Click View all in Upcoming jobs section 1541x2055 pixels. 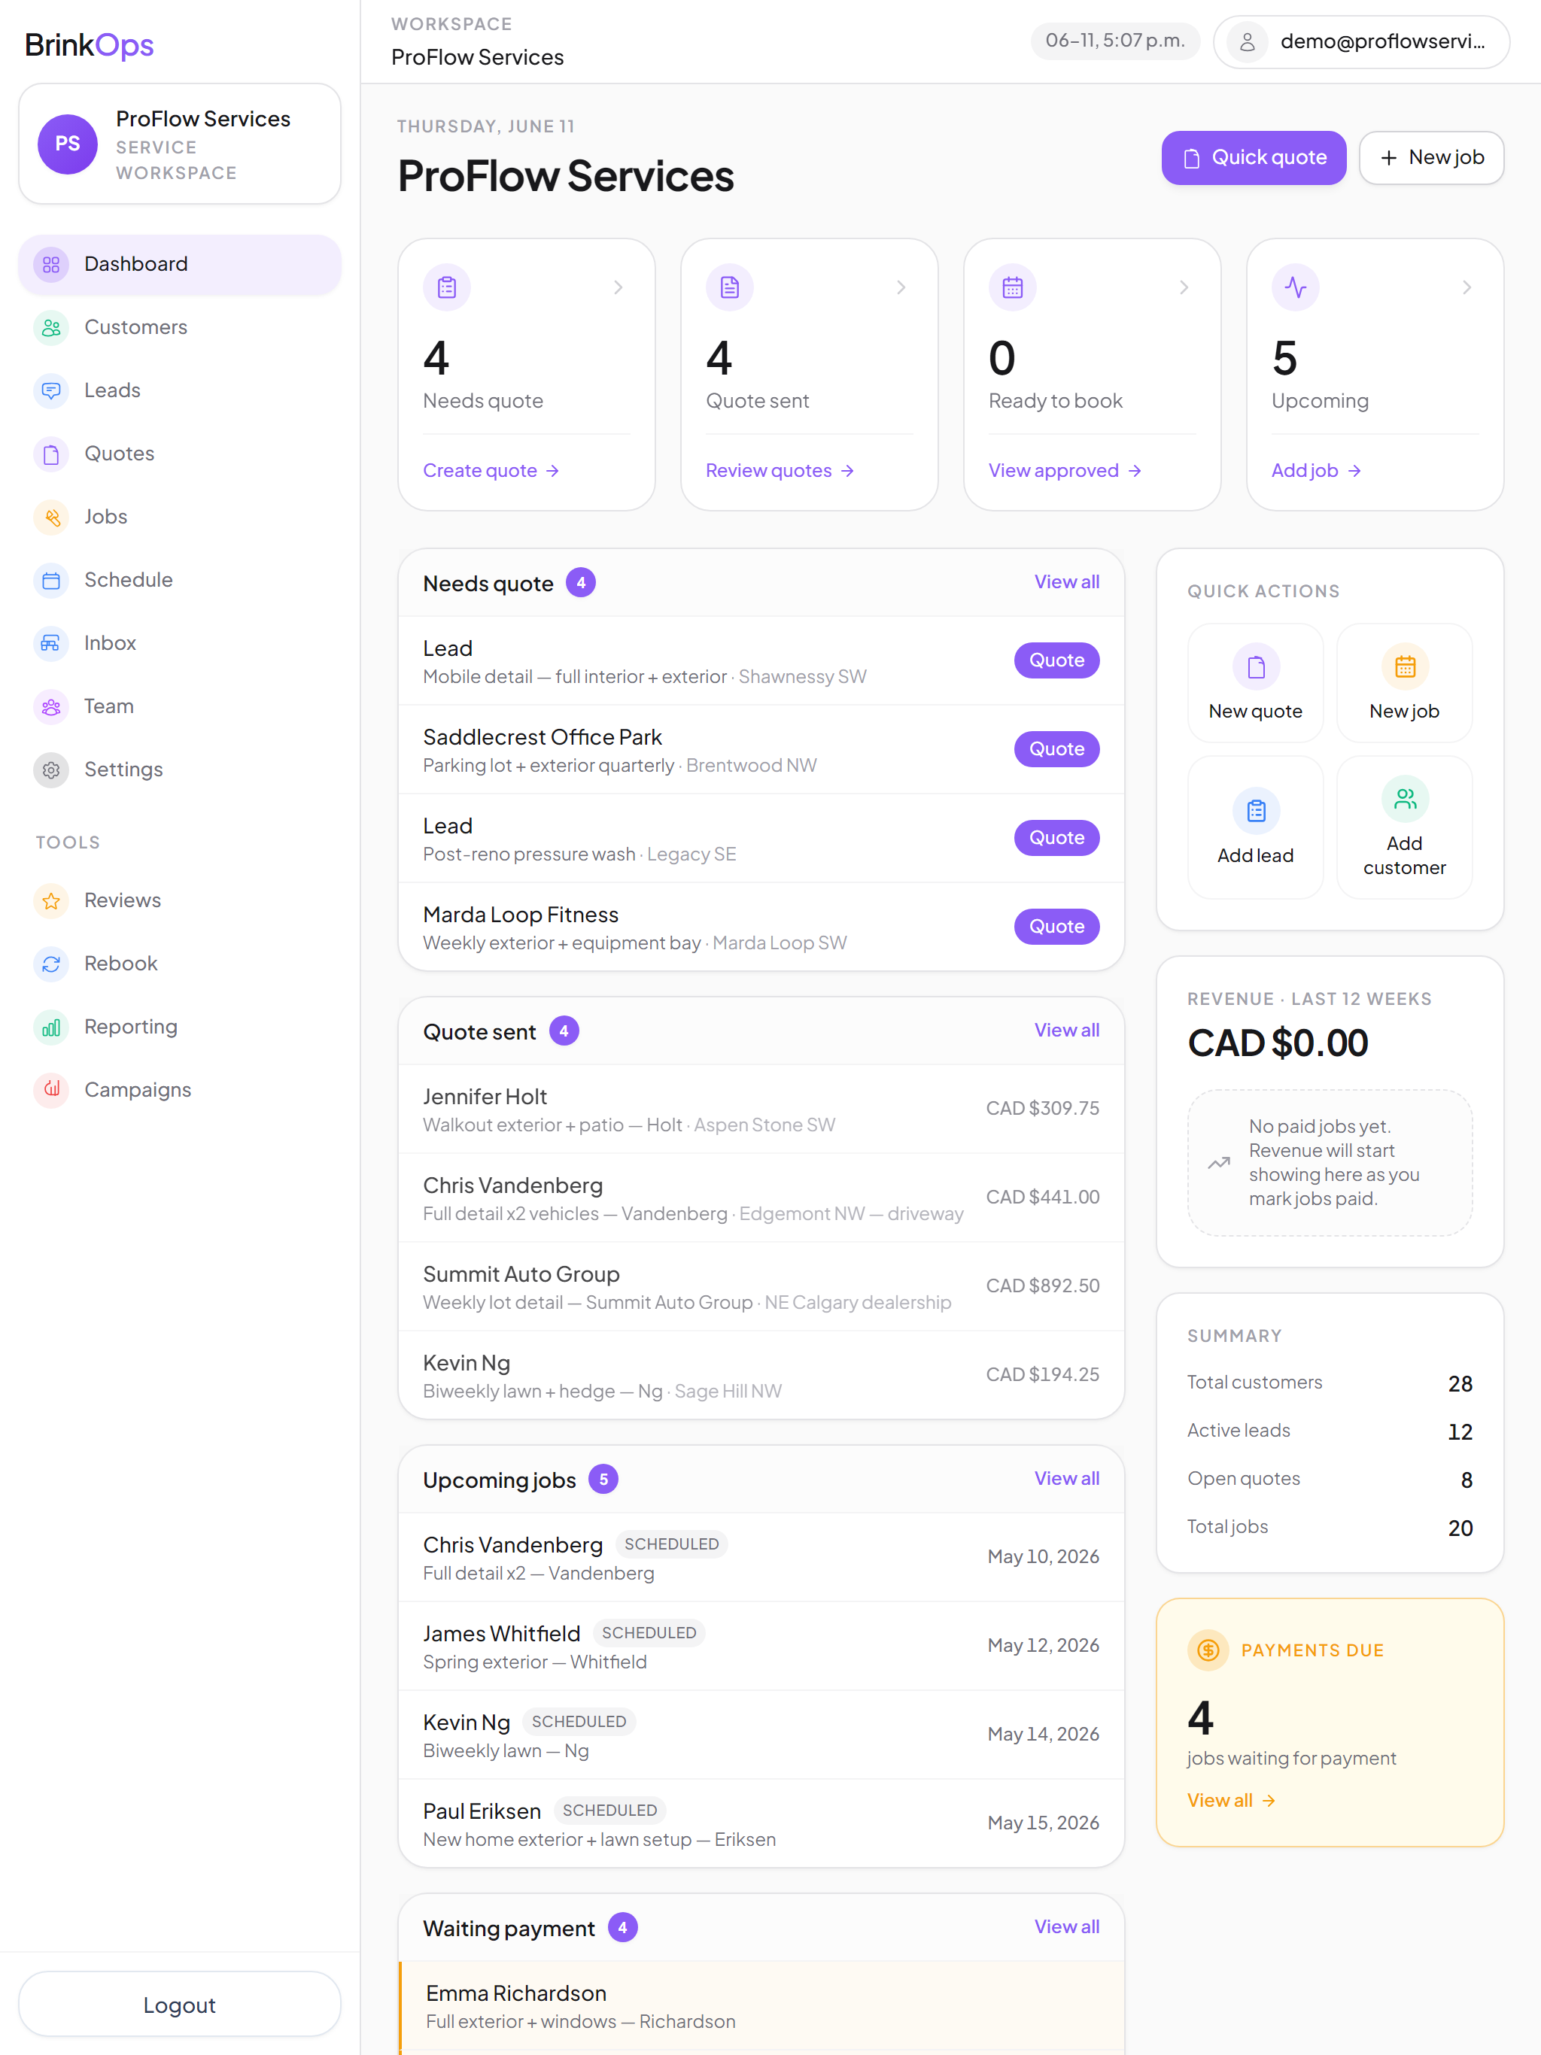click(1066, 1479)
